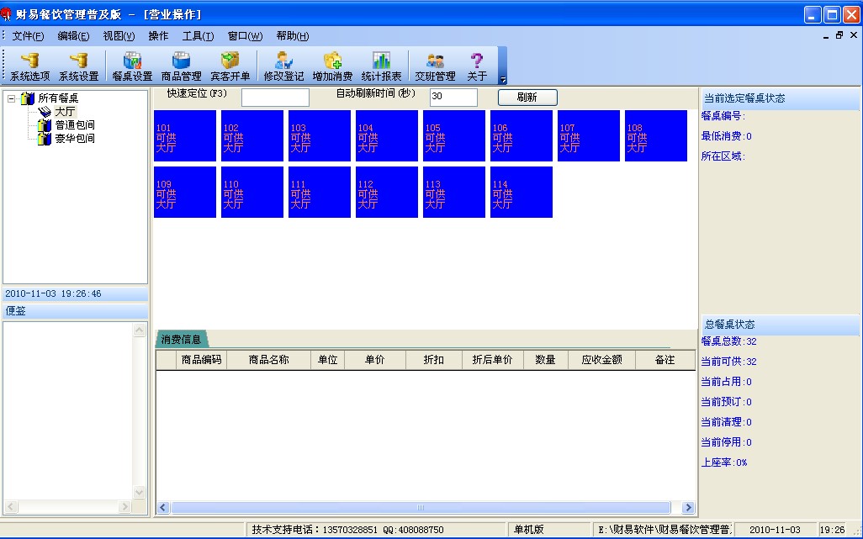
Task: Click 折扣 column header
Action: [x=434, y=360]
